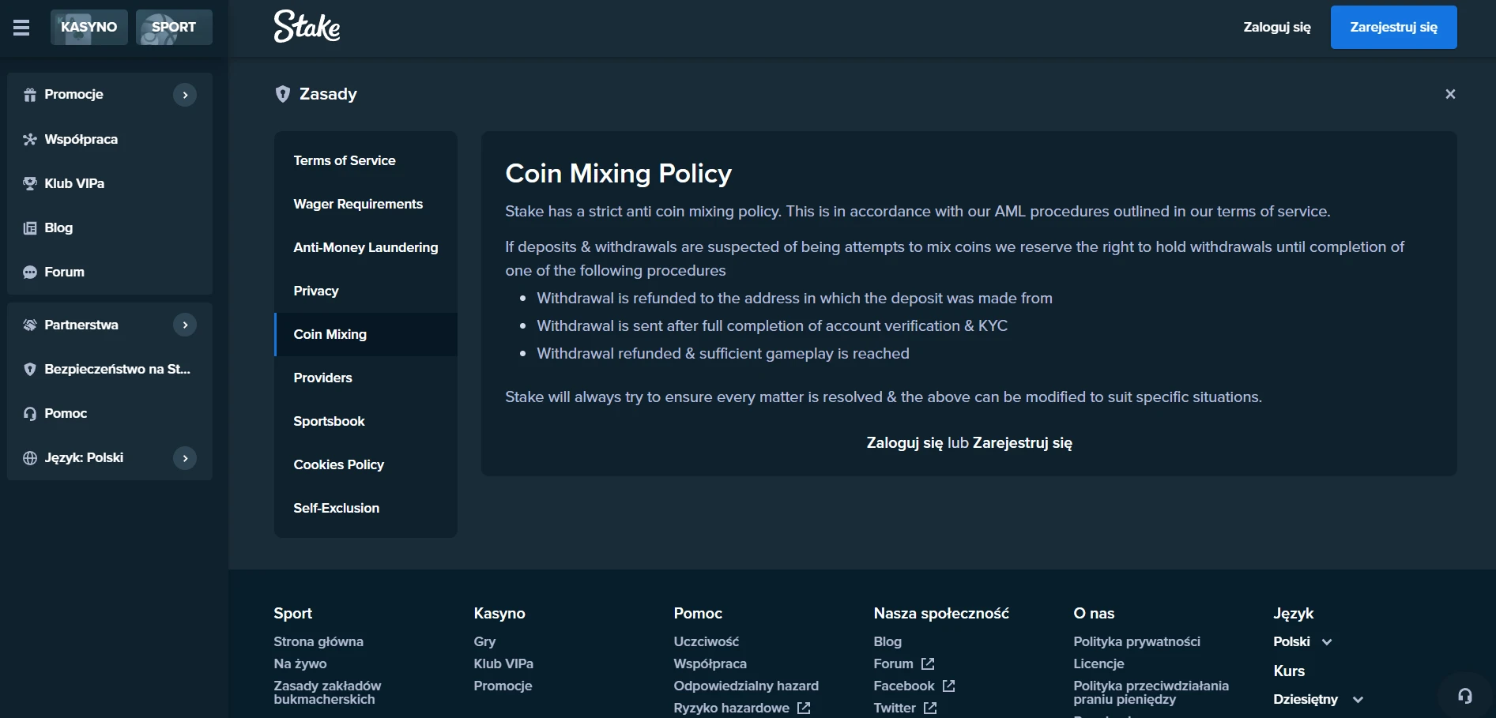Screen dimensions: 1496x718
Task: Open Forum in the left sidebar
Action: point(110,272)
